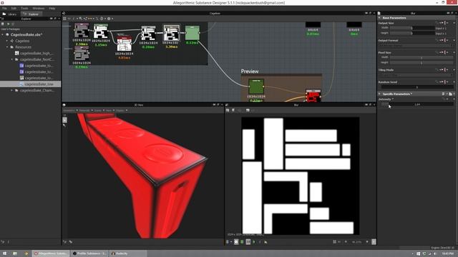Select the green Cageless output node
The height and width of the screenshot is (257, 458).
click(193, 33)
